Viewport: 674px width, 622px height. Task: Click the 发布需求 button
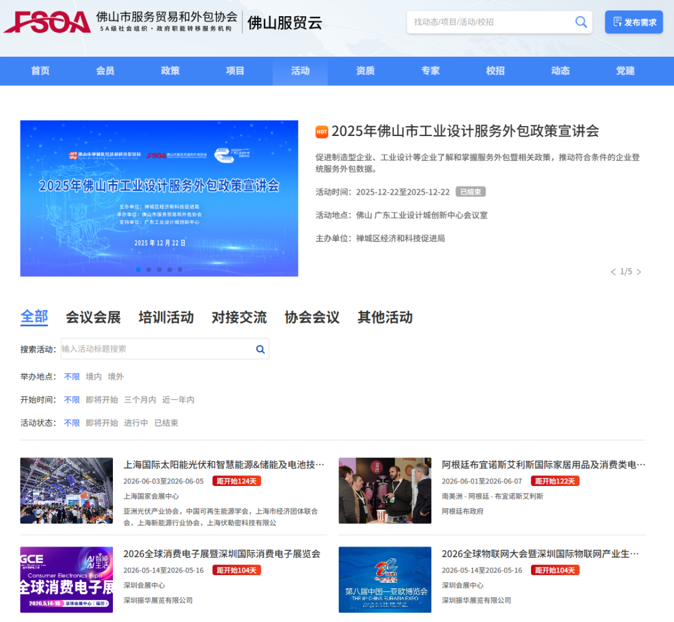click(633, 22)
